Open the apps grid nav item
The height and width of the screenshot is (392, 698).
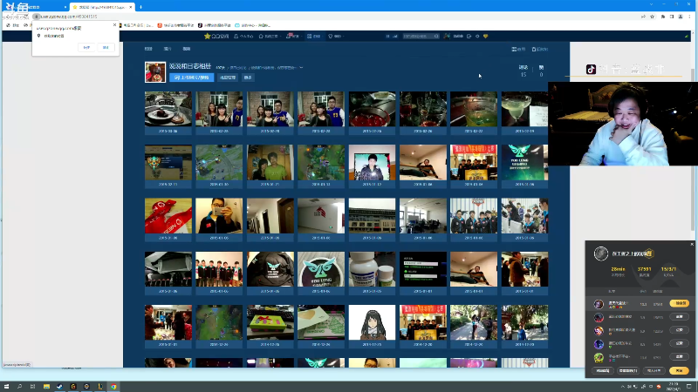click(x=313, y=36)
